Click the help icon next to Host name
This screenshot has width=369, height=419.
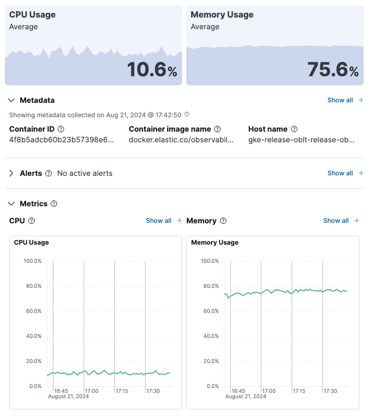294,129
